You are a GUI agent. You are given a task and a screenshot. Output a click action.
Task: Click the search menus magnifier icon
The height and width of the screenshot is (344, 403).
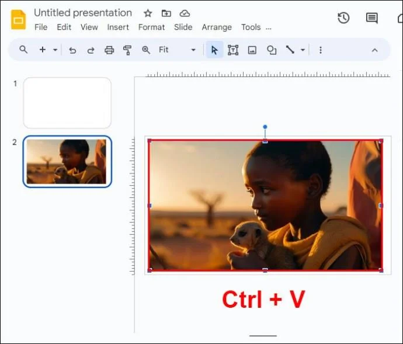coord(23,50)
